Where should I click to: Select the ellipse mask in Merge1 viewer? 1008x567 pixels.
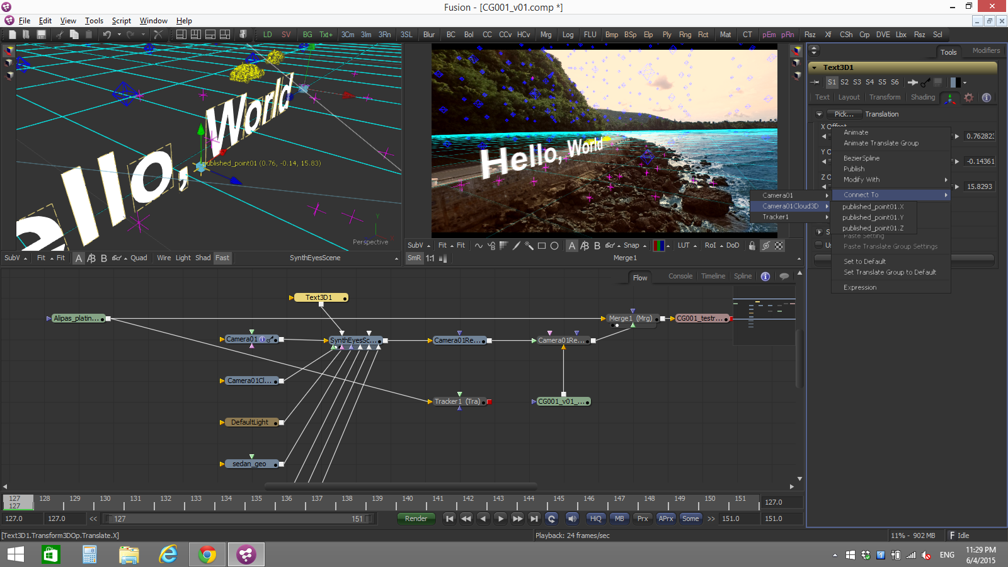(x=554, y=246)
